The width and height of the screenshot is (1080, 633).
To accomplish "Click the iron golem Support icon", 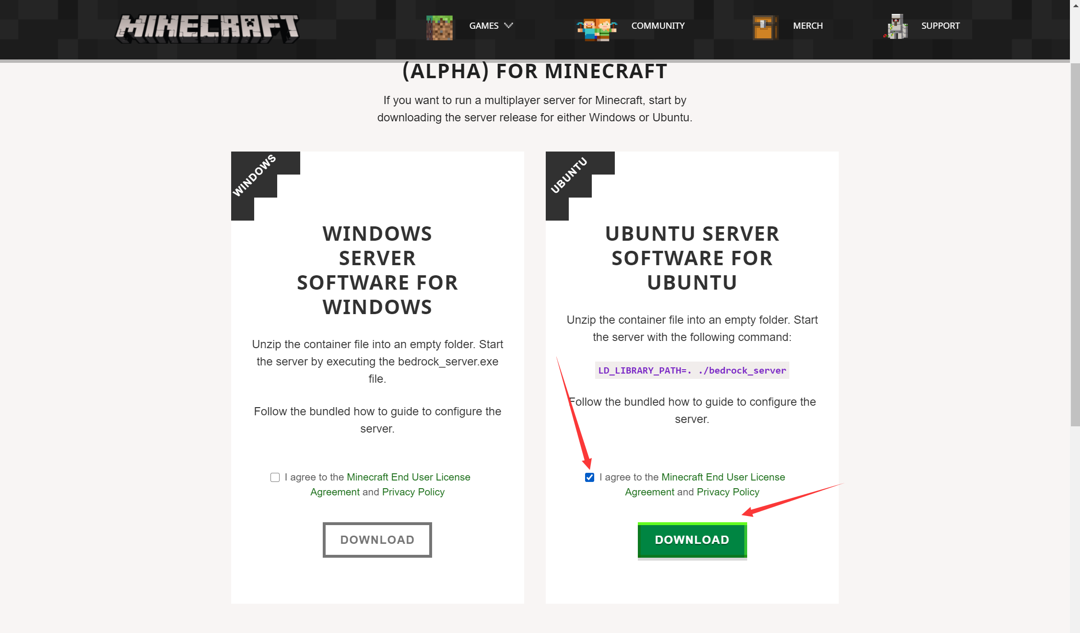I will coord(896,26).
